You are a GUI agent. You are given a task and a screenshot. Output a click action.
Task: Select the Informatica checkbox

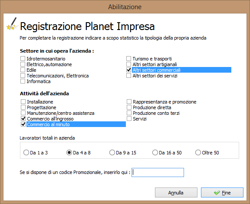click(x=23, y=81)
